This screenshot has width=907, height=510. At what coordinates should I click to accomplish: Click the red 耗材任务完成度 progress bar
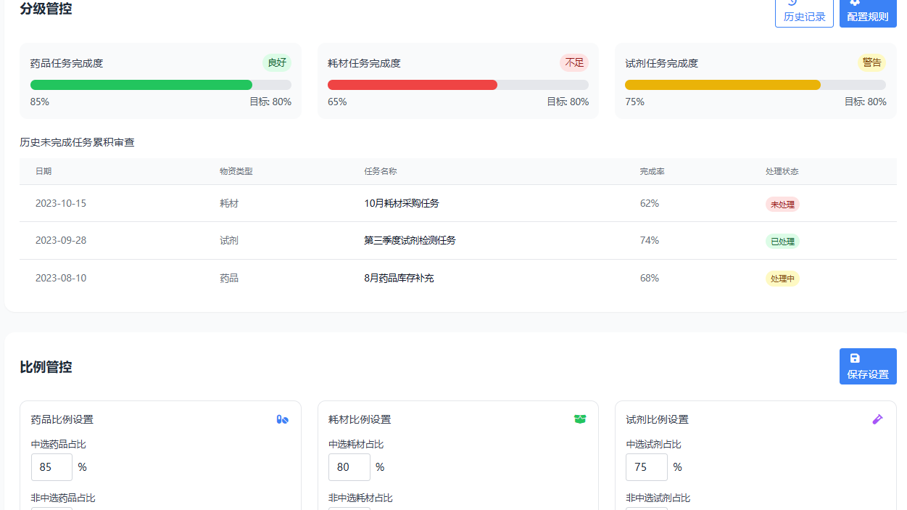click(413, 85)
